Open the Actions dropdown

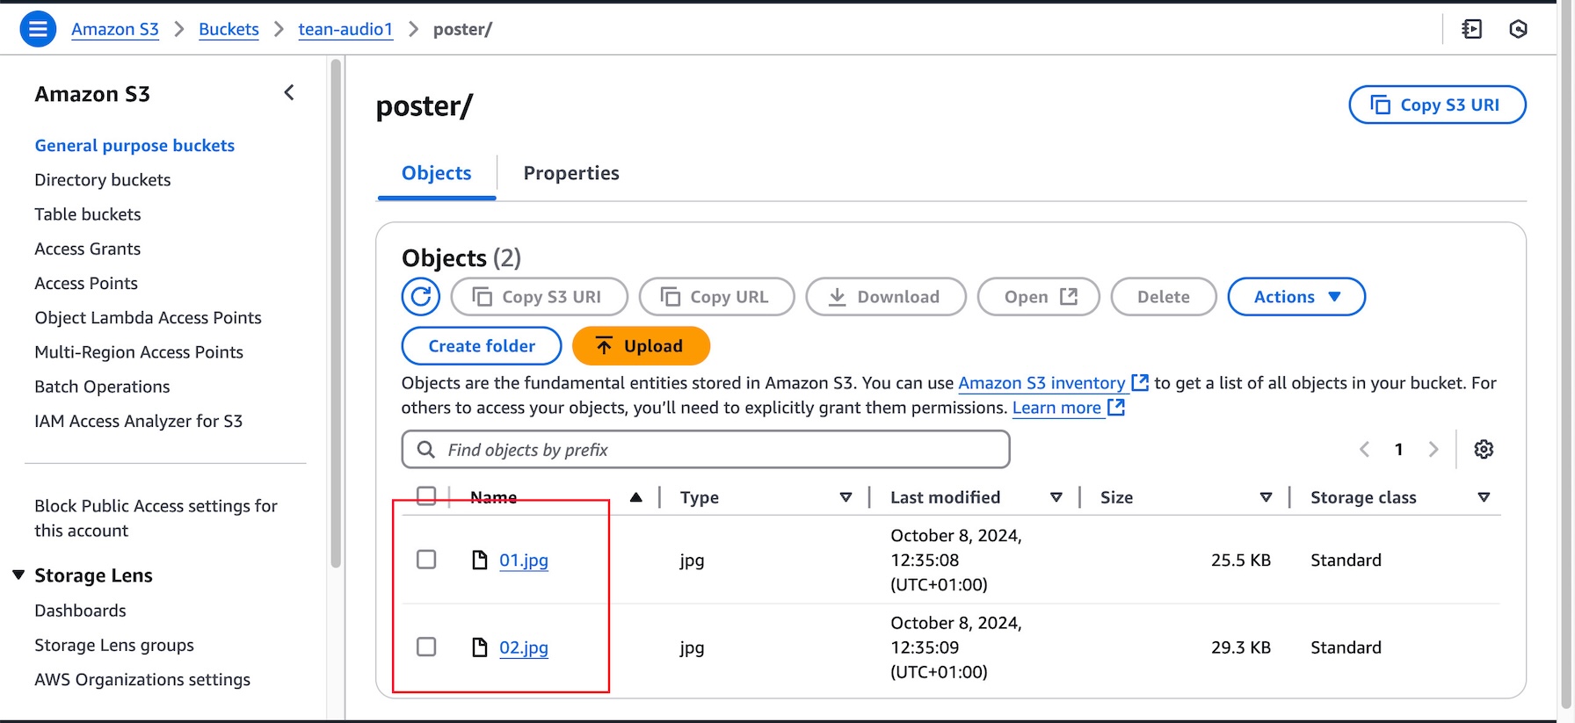pos(1296,297)
